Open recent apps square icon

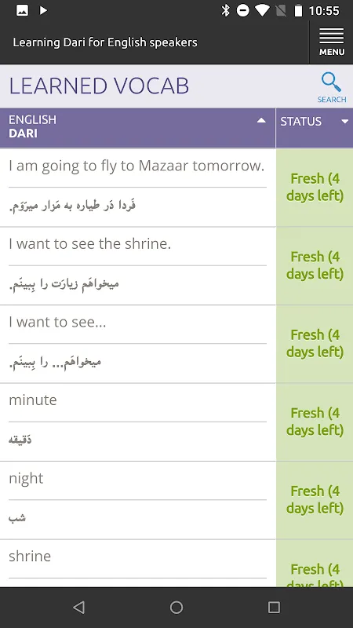(x=274, y=607)
